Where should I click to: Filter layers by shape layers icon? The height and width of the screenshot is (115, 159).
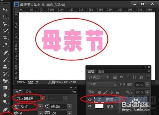pyautogui.click(x=135, y=77)
